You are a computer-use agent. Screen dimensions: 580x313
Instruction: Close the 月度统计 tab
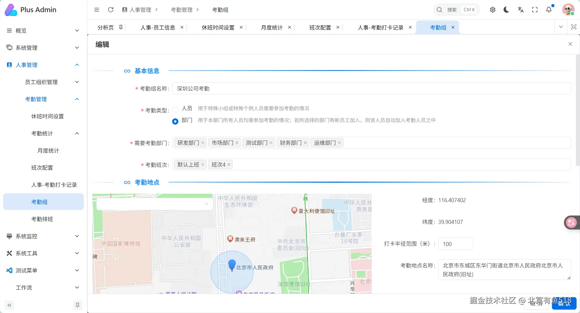pyautogui.click(x=290, y=27)
